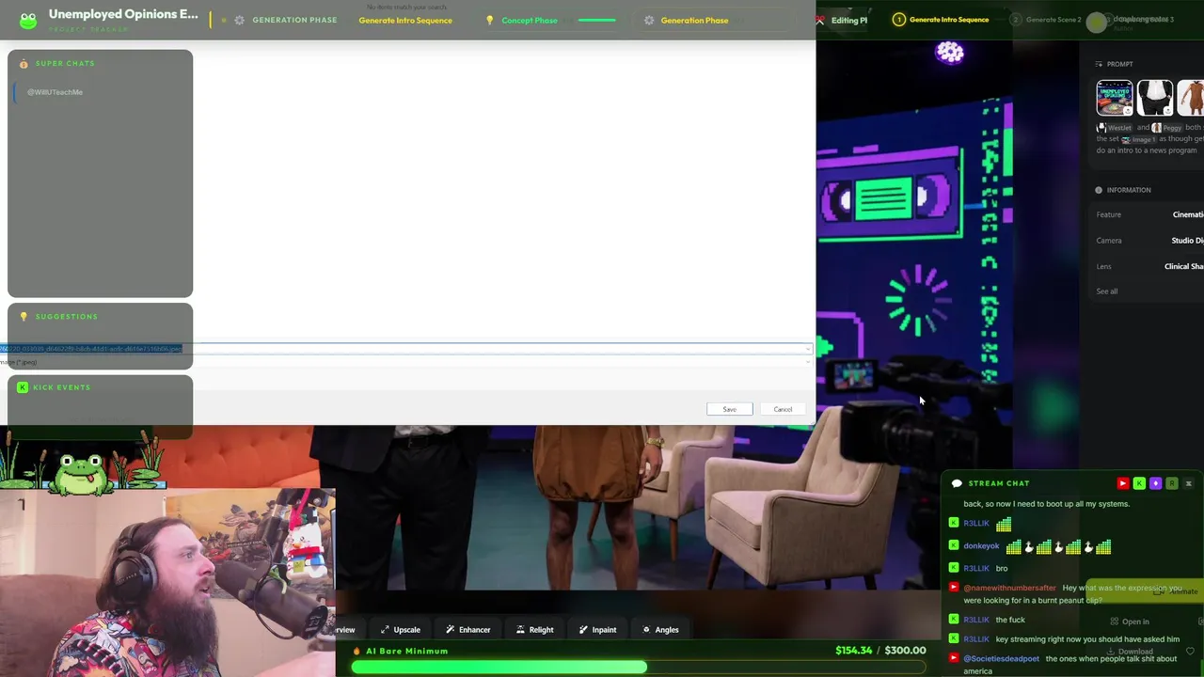Image resolution: width=1204 pixels, height=677 pixels.
Task: Click the Suggestions lightbulb icon
Action: (x=24, y=317)
